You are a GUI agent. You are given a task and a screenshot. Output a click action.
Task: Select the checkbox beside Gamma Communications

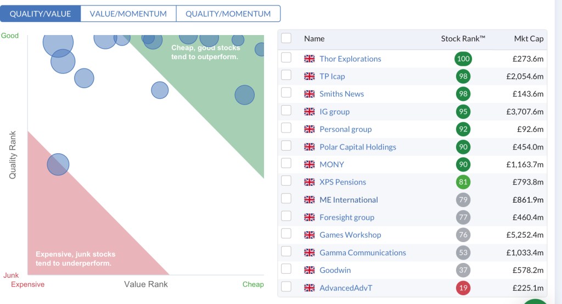[x=286, y=252]
